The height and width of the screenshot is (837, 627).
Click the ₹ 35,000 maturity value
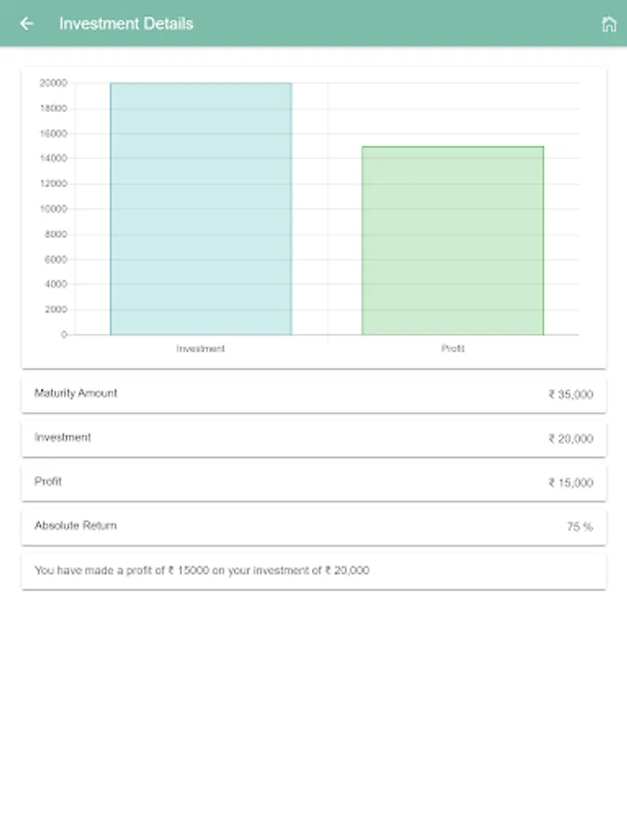coord(570,394)
